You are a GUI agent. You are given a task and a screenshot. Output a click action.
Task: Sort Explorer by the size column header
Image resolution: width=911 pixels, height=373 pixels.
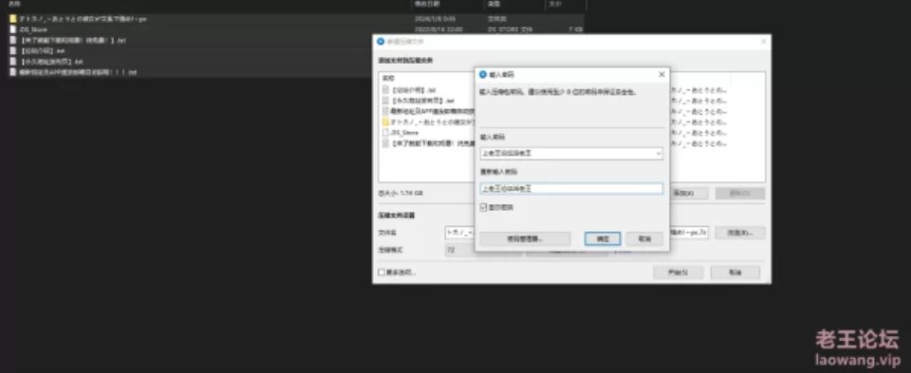pos(554,4)
